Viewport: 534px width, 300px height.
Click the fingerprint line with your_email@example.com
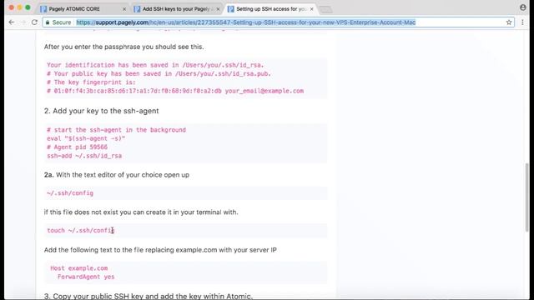click(175, 91)
